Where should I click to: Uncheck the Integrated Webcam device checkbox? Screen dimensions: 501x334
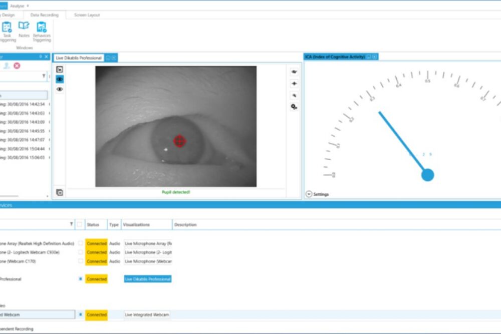pyautogui.click(x=80, y=314)
